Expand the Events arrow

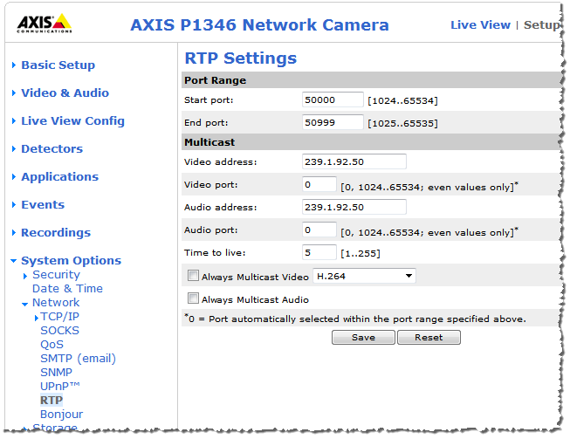click(x=14, y=205)
